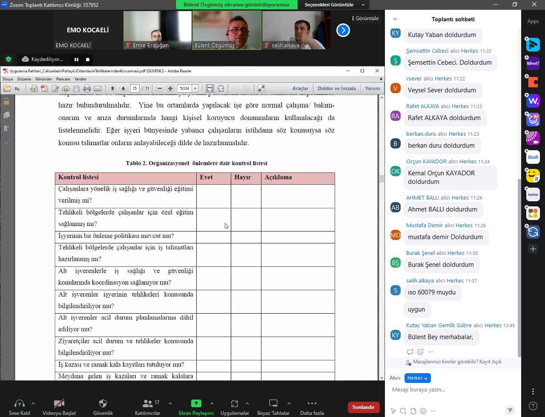Click the Adobe Reader print icon
This screenshot has height=417, width=545.
tap(87, 89)
